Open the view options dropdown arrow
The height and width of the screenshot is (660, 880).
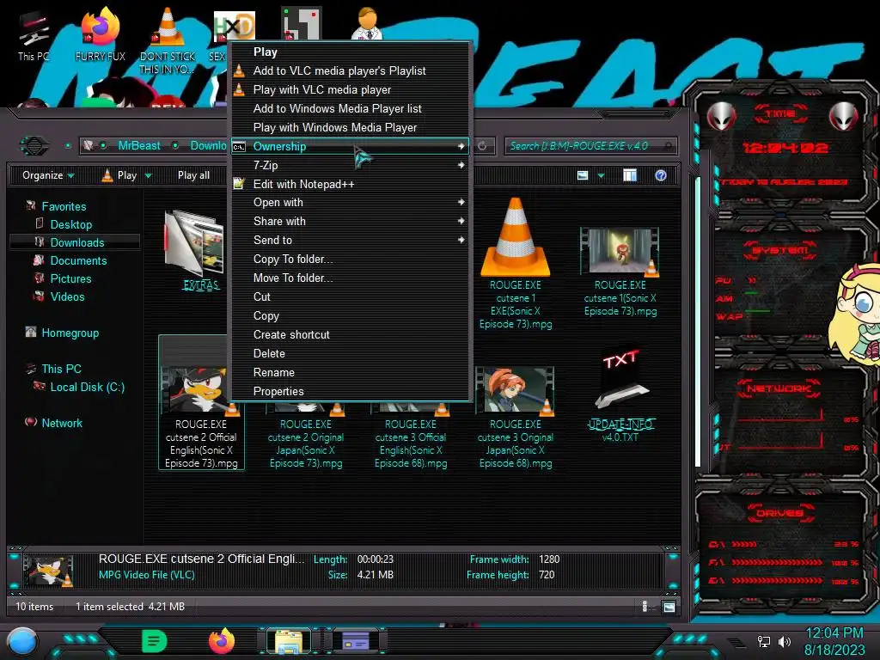601,175
